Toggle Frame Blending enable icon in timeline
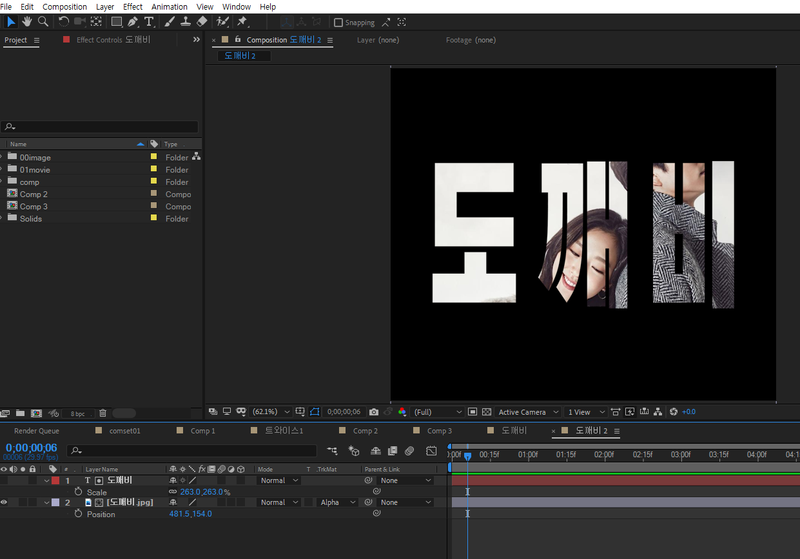 (393, 451)
